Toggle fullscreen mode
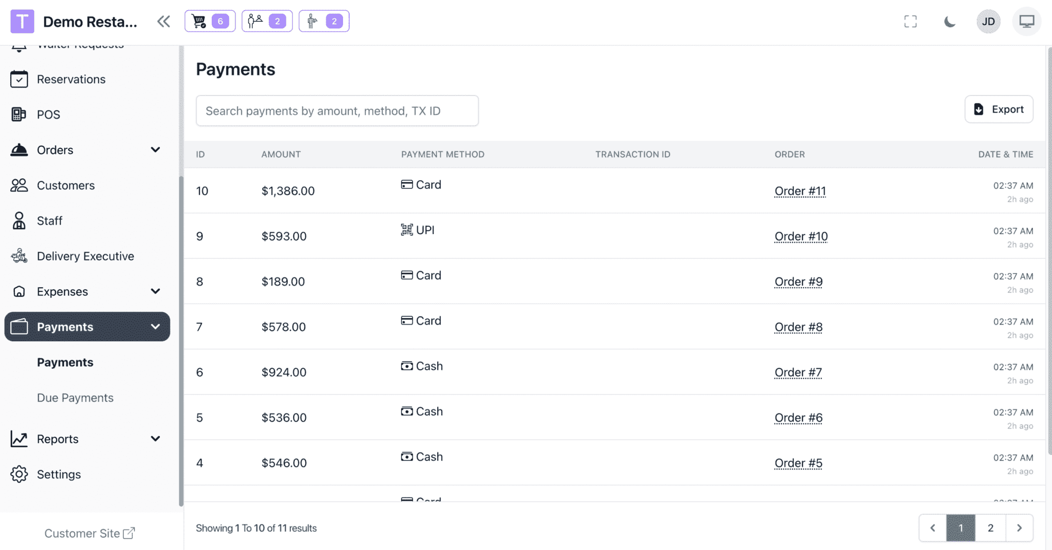The height and width of the screenshot is (550, 1052). 911,21
